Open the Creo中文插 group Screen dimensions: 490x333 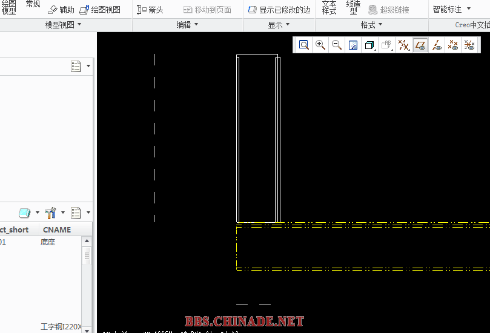pos(472,25)
